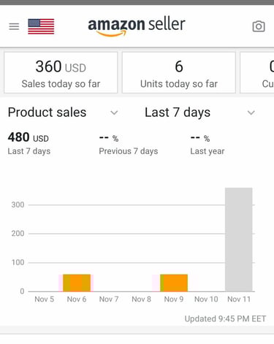Select the orange Nov 6 sales bar
The image size is (274, 344).
tap(77, 283)
